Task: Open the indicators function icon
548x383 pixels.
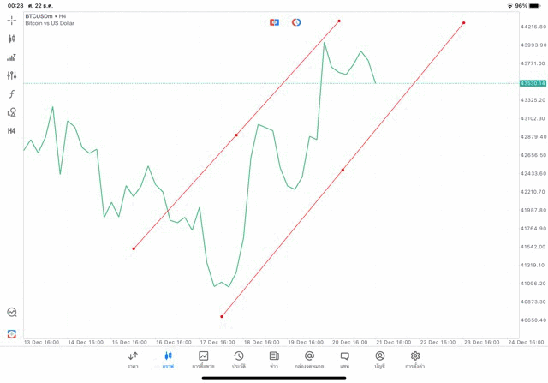Action: pyautogui.click(x=12, y=94)
